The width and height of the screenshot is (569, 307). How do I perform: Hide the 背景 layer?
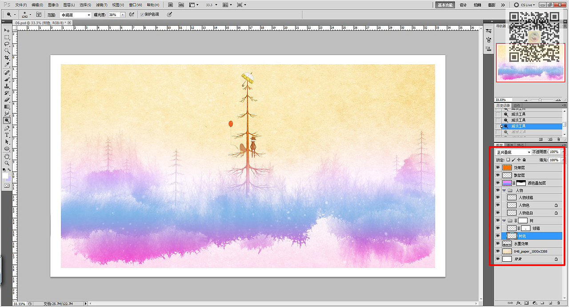[498, 259]
